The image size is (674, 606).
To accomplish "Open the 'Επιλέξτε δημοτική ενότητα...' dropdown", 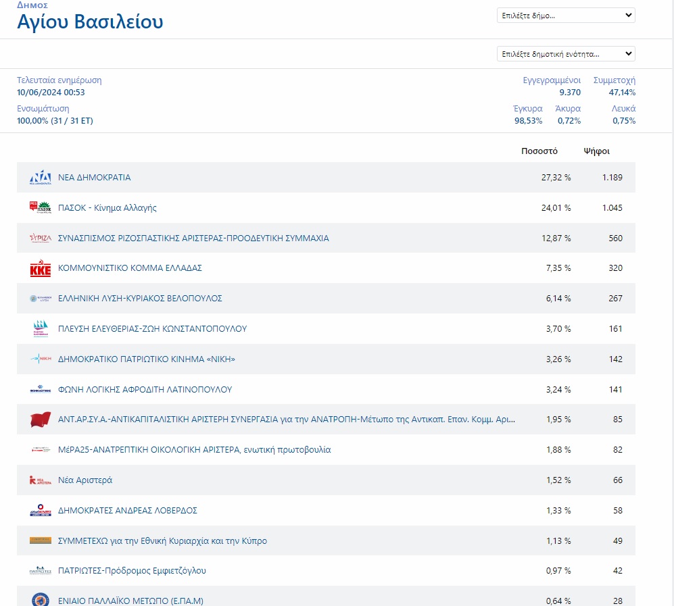I will tap(566, 53).
